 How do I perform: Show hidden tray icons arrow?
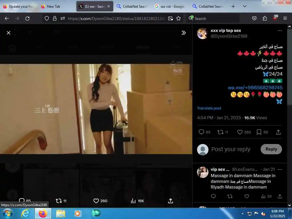point(243,214)
